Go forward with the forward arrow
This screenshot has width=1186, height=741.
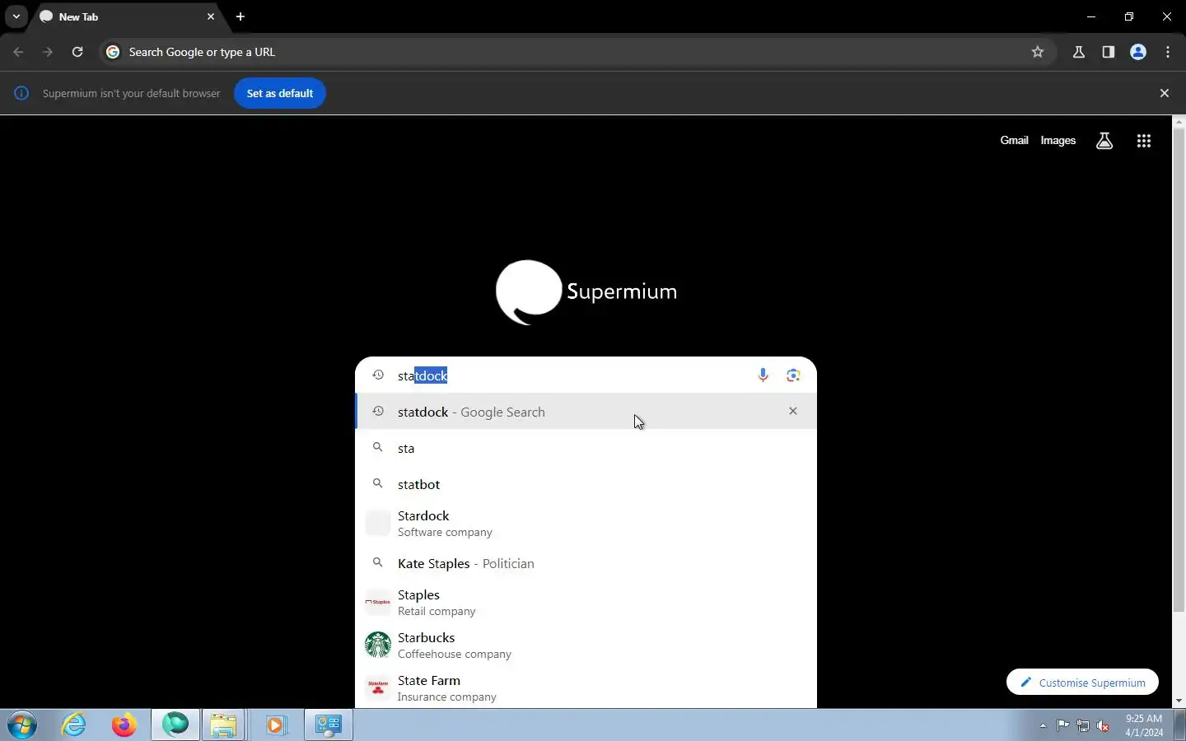coord(48,52)
